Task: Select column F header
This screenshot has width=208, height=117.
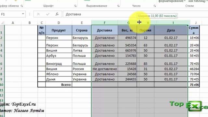Action: click(x=105, y=23)
